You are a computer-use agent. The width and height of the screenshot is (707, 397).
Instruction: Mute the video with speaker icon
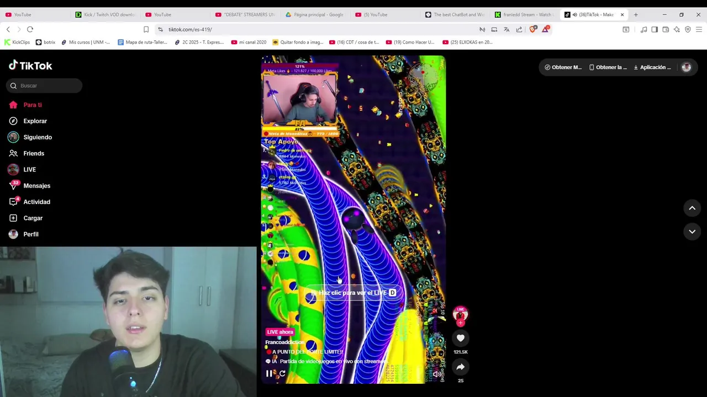coord(436,374)
